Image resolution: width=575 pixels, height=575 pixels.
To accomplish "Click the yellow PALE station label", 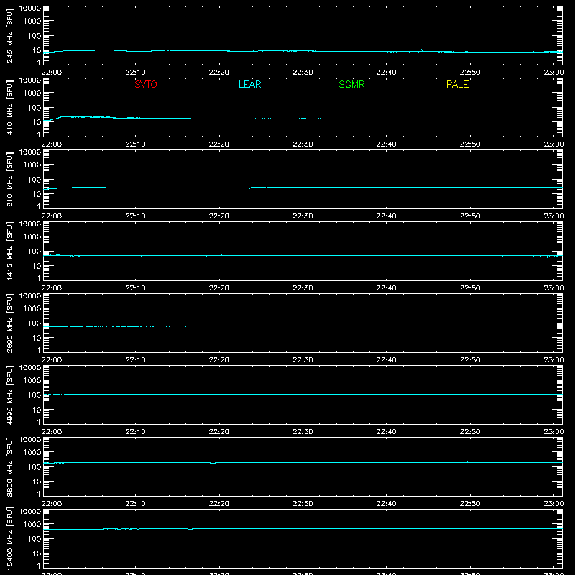I will pos(457,84).
